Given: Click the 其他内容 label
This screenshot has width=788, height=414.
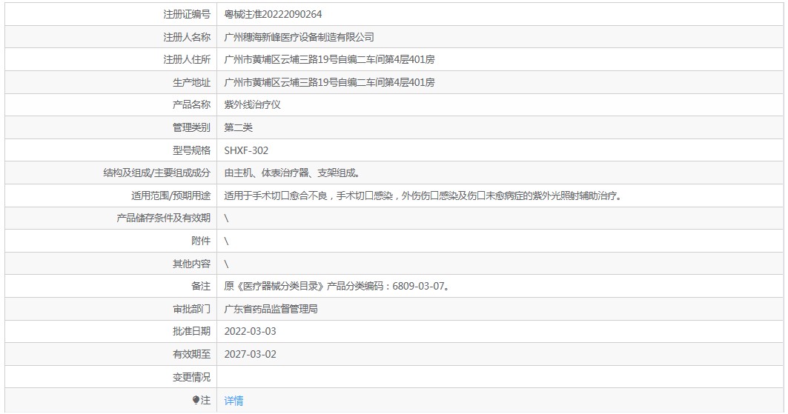Looking at the screenshot, I should pyautogui.click(x=191, y=264).
